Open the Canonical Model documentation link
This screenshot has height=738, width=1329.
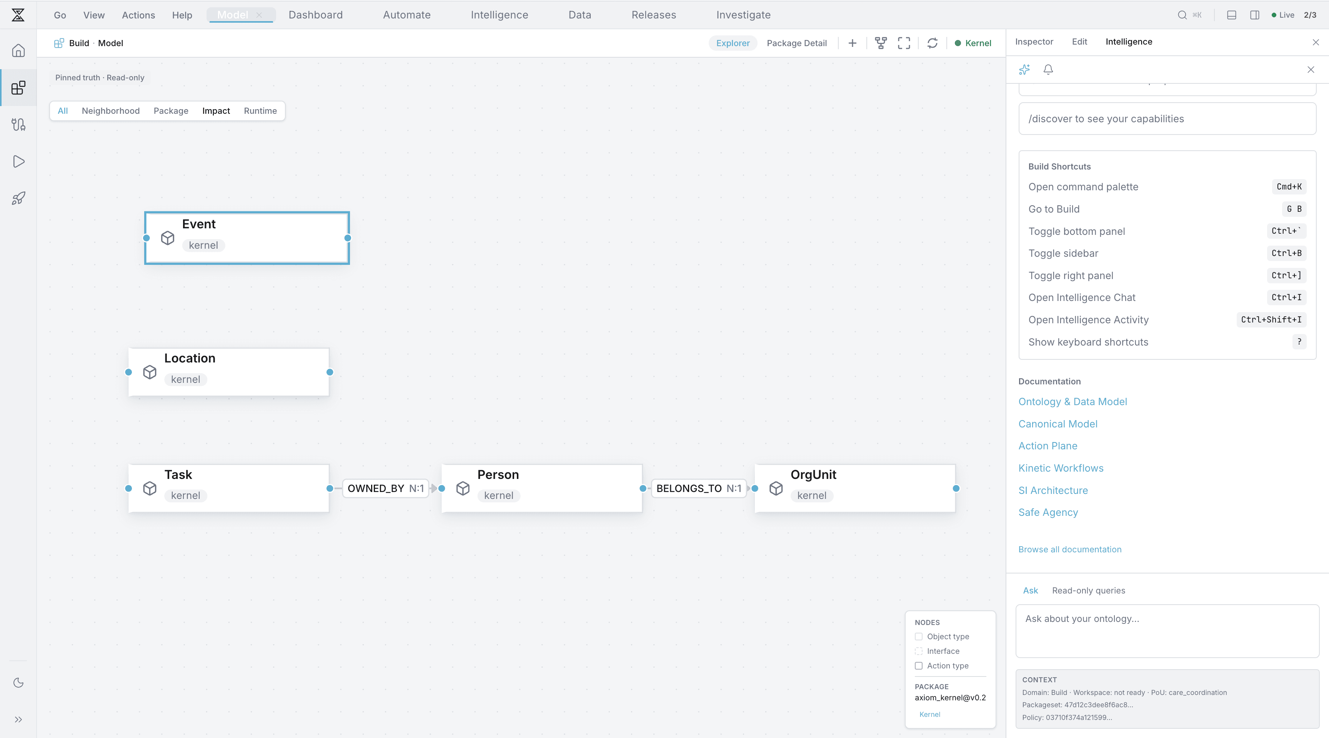tap(1058, 424)
